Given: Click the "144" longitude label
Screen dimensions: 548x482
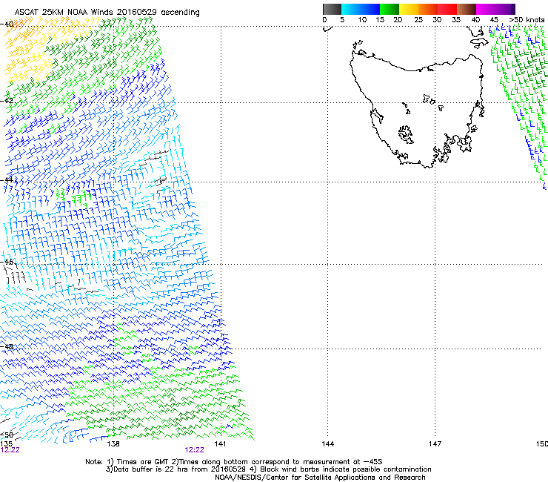Looking at the screenshot, I should (327, 444).
